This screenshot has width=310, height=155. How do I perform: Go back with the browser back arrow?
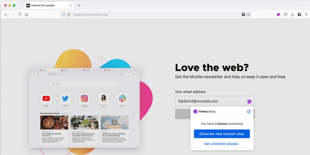[6, 14]
